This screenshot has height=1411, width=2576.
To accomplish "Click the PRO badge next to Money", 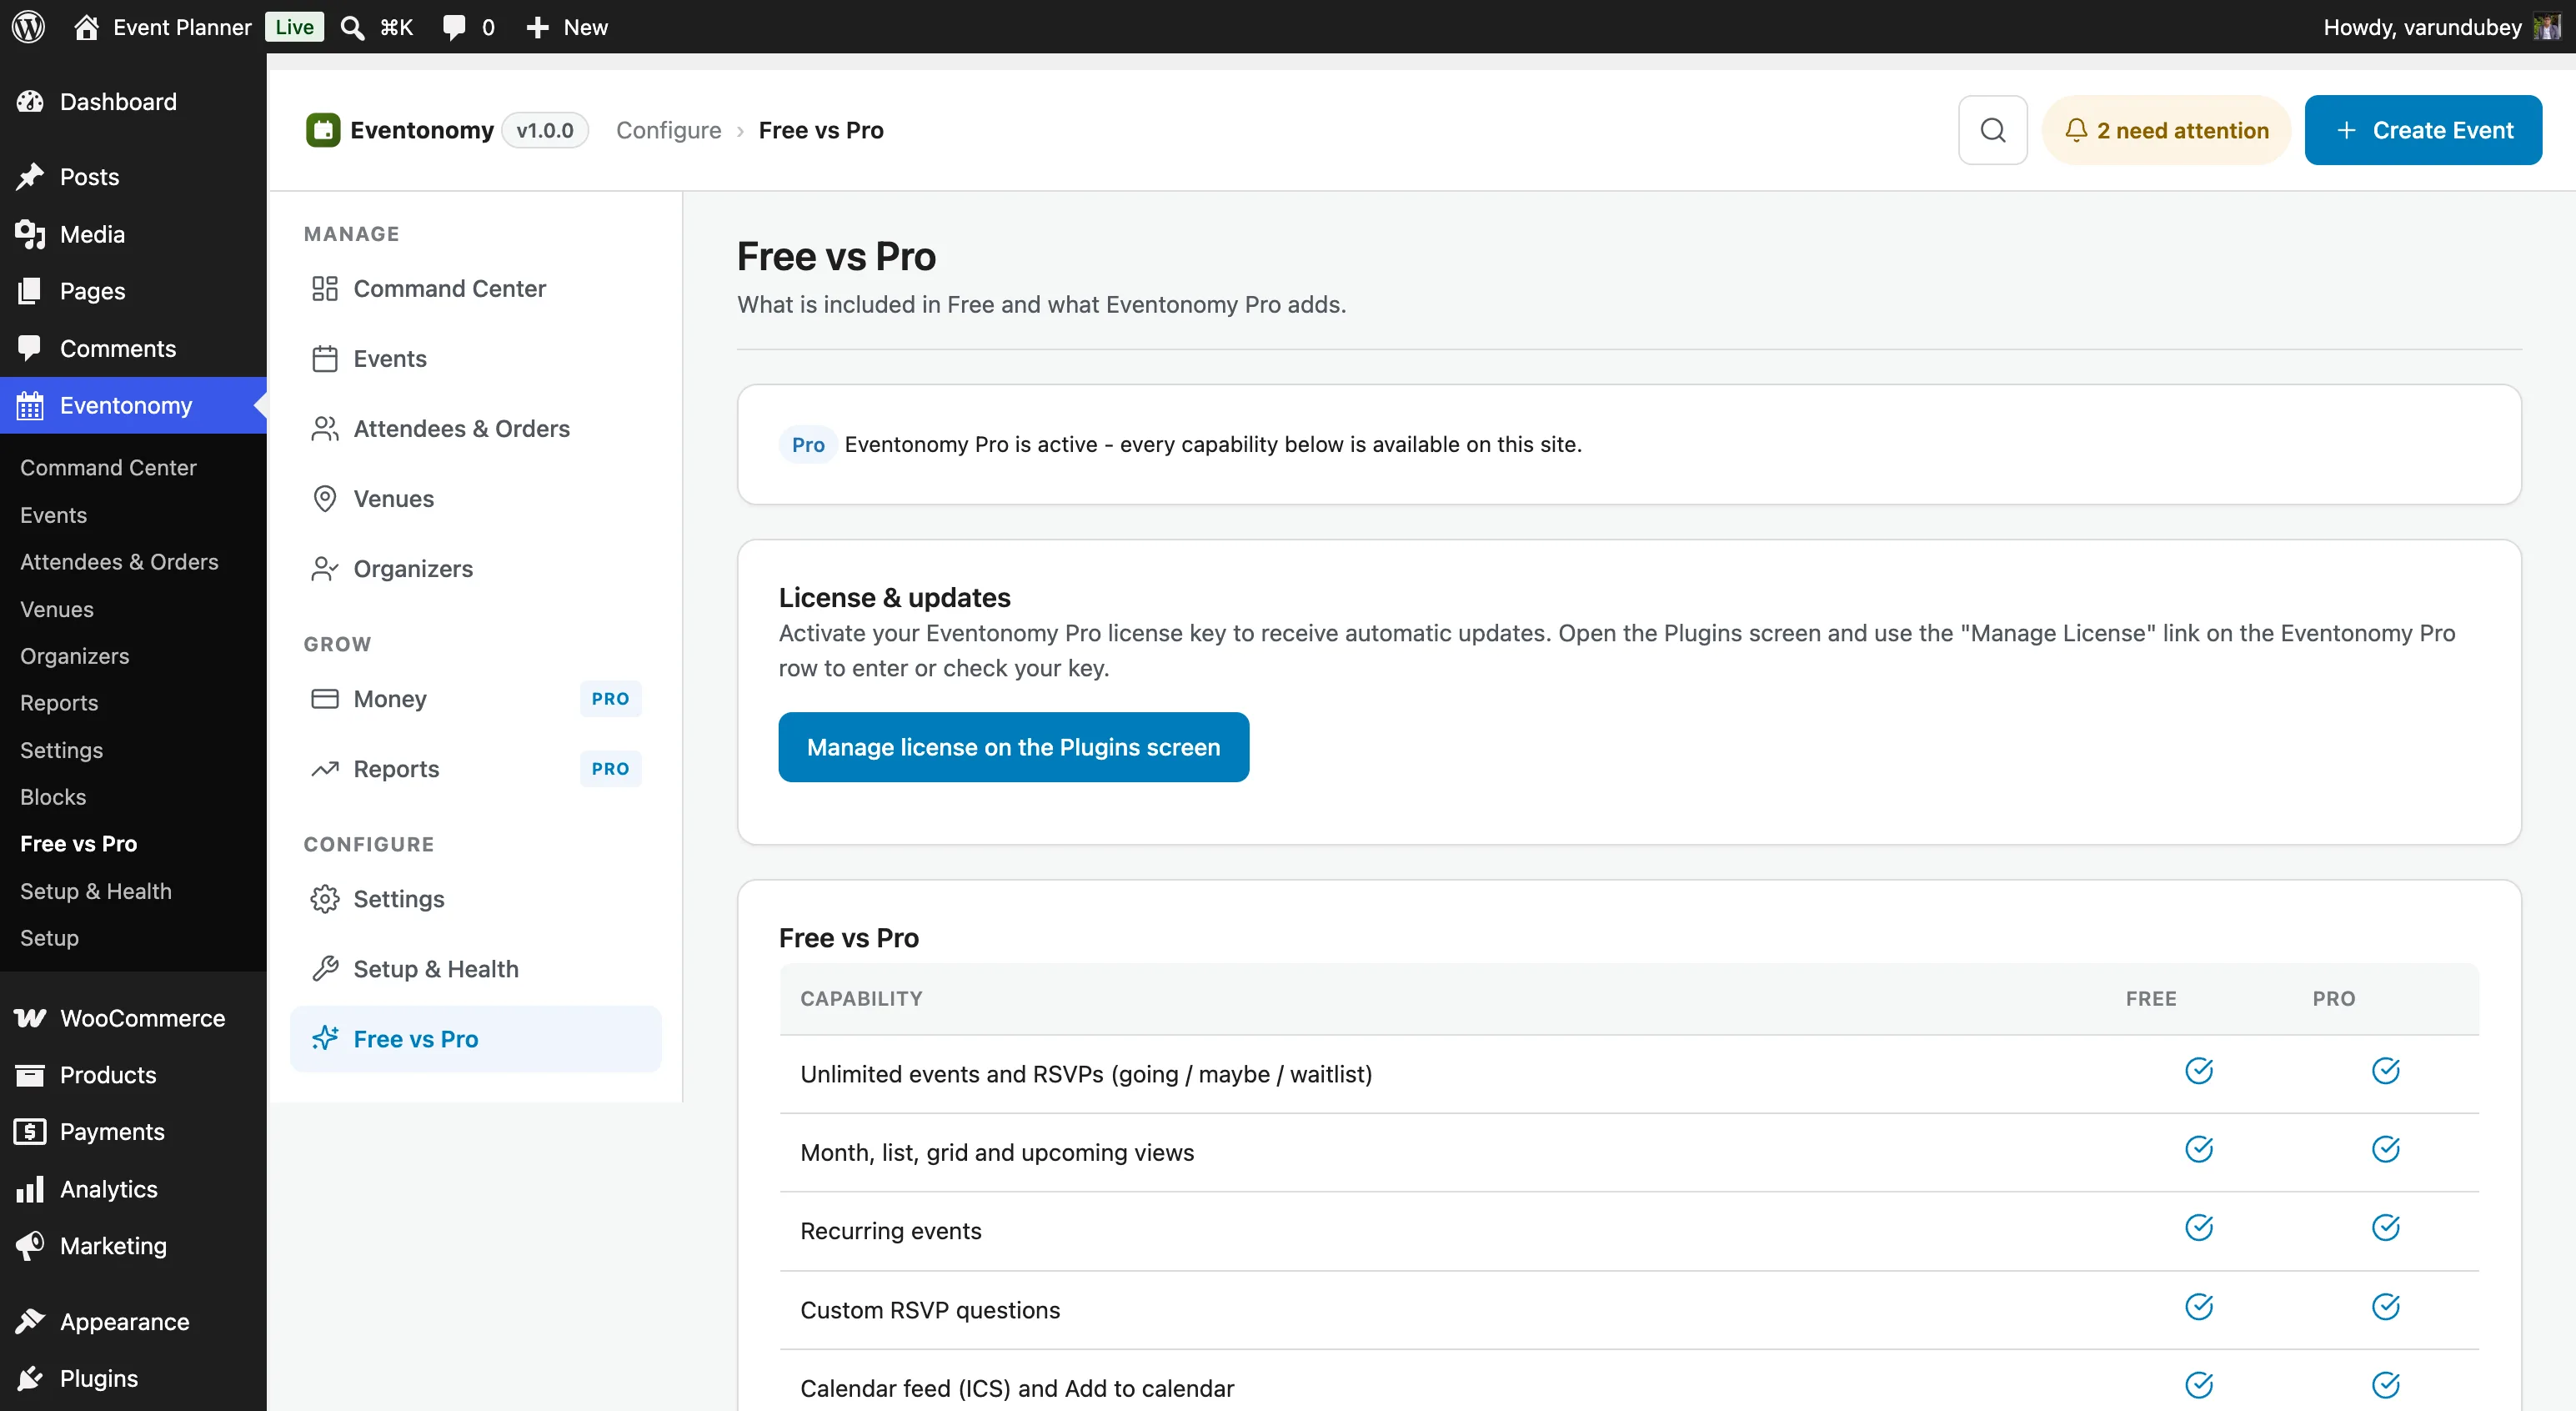I will point(610,699).
